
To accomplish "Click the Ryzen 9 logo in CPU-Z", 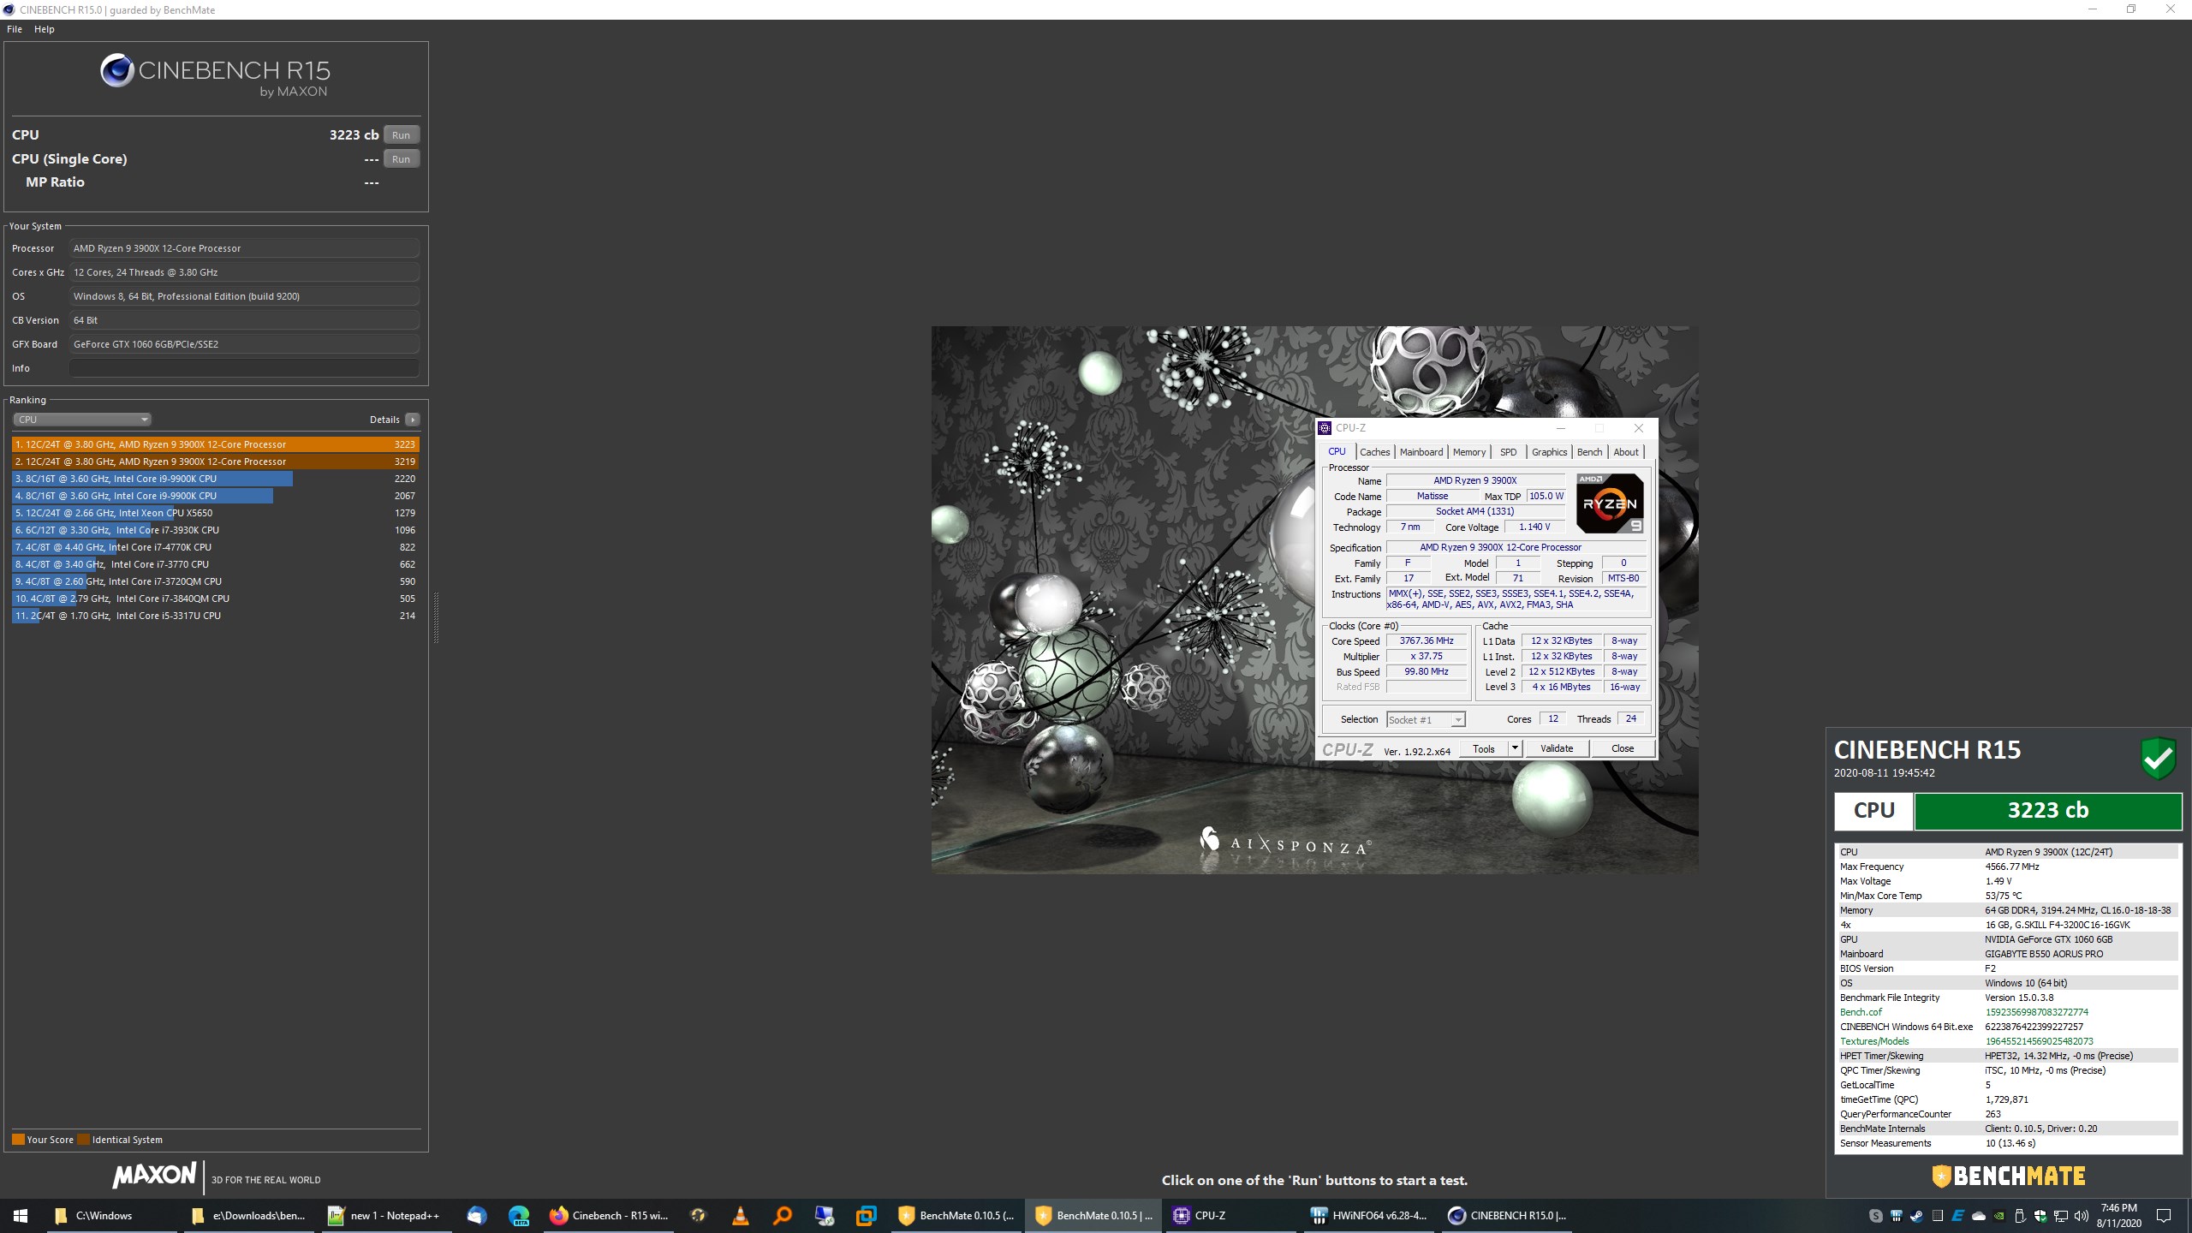I will coord(1610,503).
